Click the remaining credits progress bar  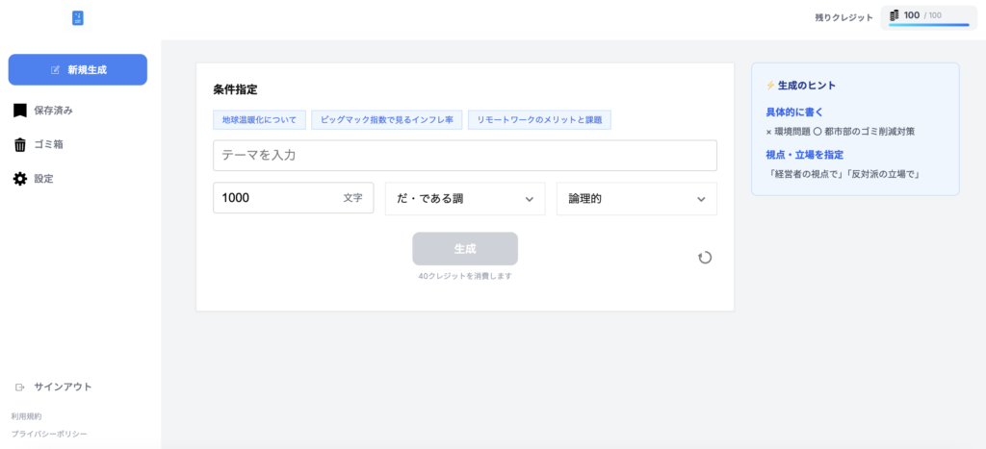coord(928,25)
